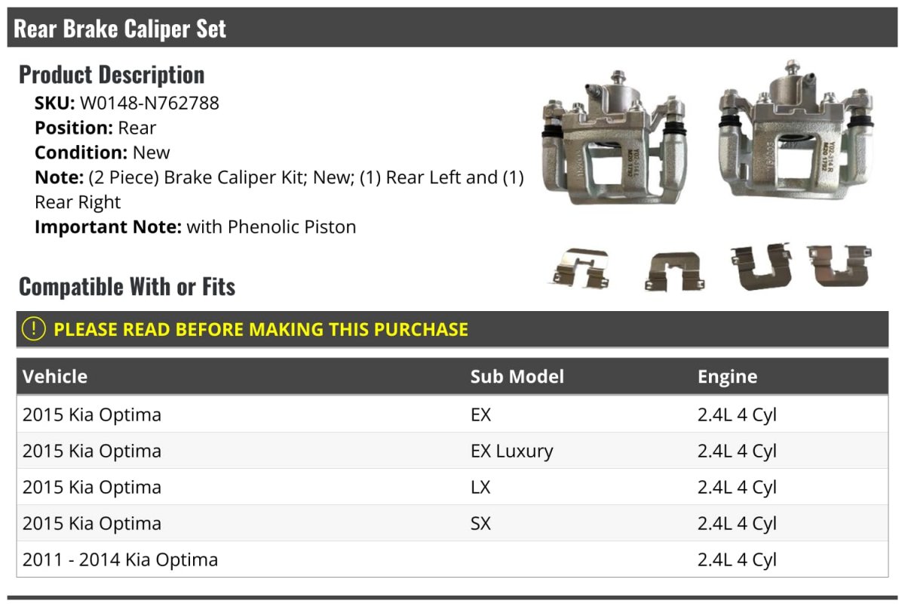Click the Vehicle column header
The image size is (905, 607).
(x=55, y=376)
